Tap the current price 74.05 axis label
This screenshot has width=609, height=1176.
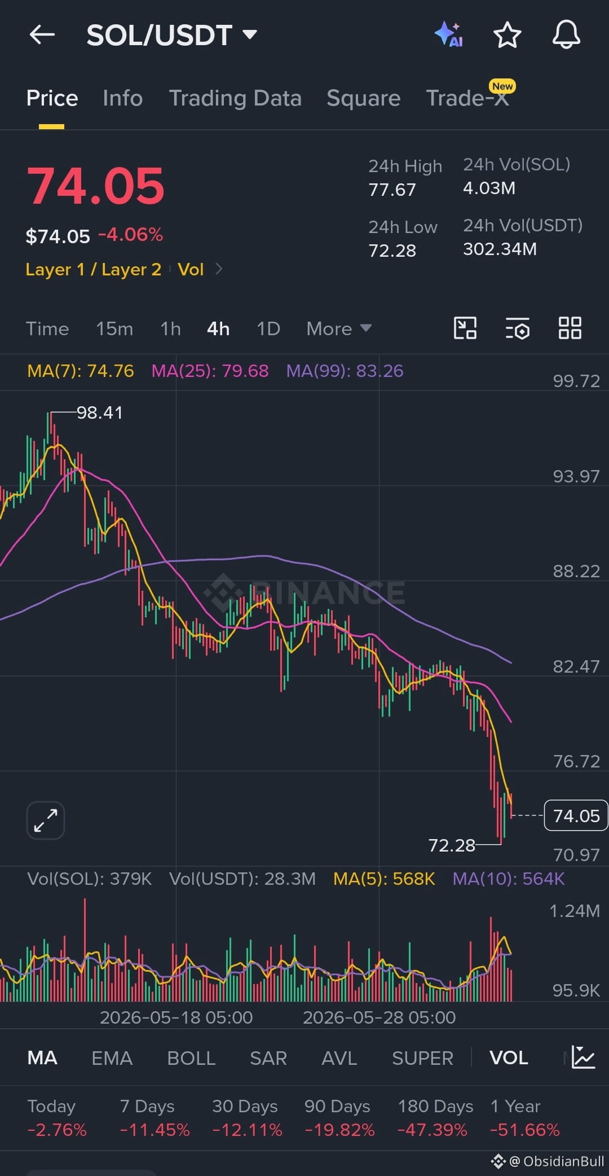click(x=576, y=815)
